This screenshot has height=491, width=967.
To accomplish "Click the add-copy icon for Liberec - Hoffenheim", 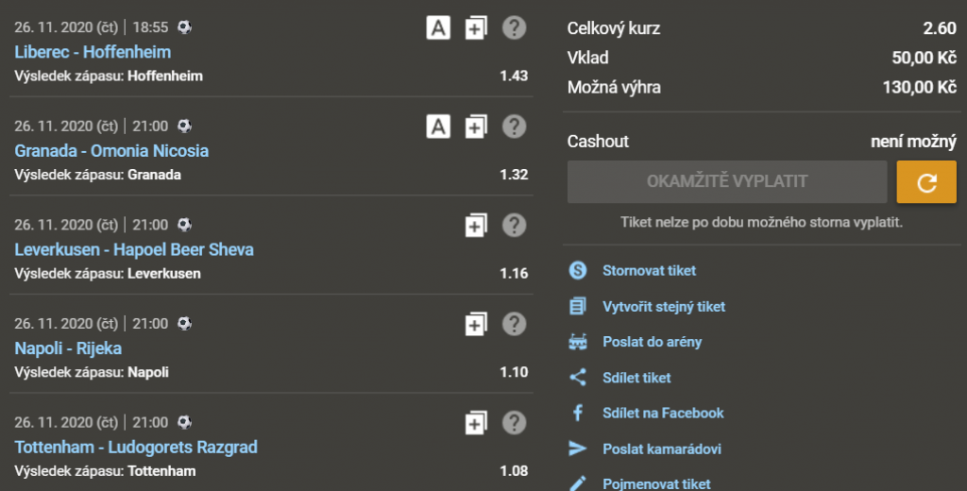I will tap(476, 28).
